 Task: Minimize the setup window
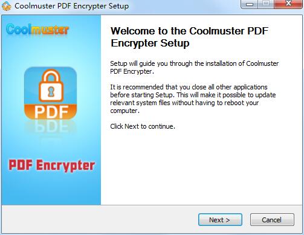(250, 4)
